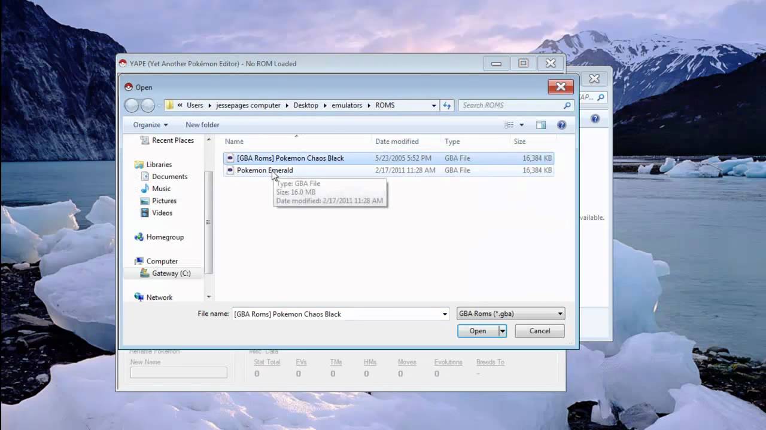The width and height of the screenshot is (766, 430).
Task: Click the refresh icon beside the address bar
Action: tap(447, 105)
